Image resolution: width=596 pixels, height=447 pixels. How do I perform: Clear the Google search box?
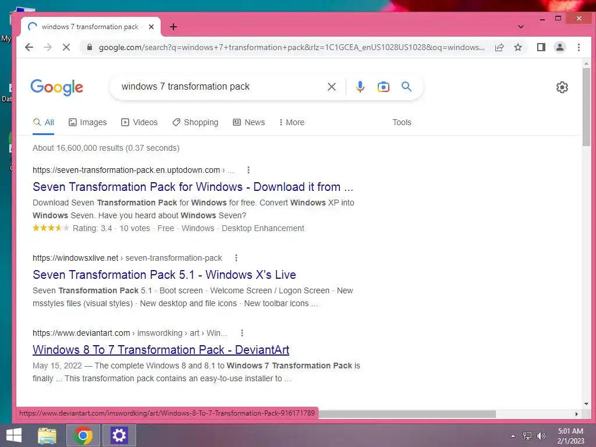331,87
